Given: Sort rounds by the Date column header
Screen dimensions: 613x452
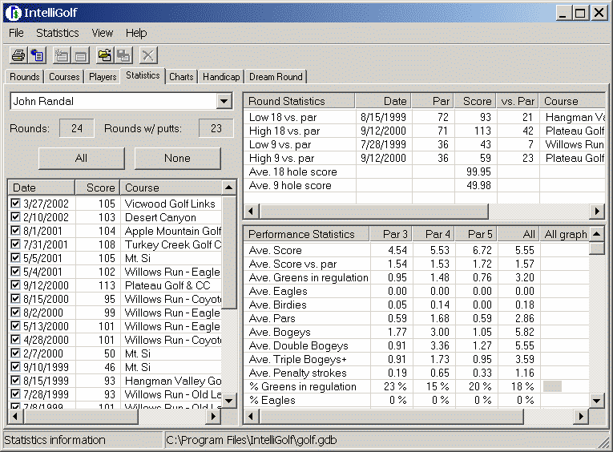Looking at the screenshot, I should (42, 188).
